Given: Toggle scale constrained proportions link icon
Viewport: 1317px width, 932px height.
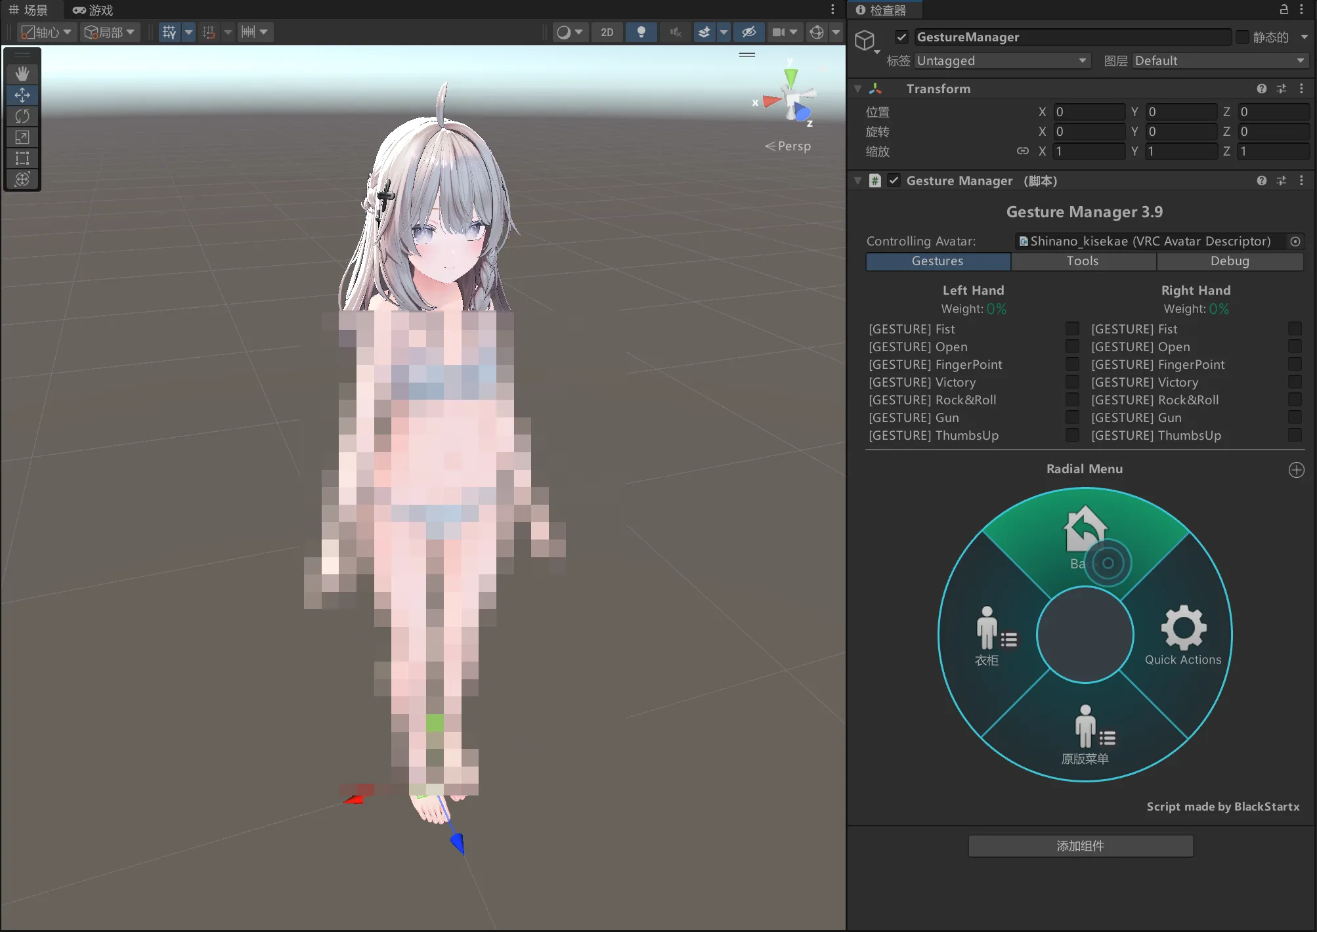Looking at the screenshot, I should pos(1022,151).
